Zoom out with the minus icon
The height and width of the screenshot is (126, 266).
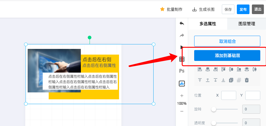coord(182,111)
